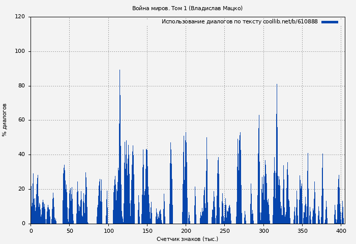
Task: Click the x-axis tick label 400
Action: tap(341, 231)
